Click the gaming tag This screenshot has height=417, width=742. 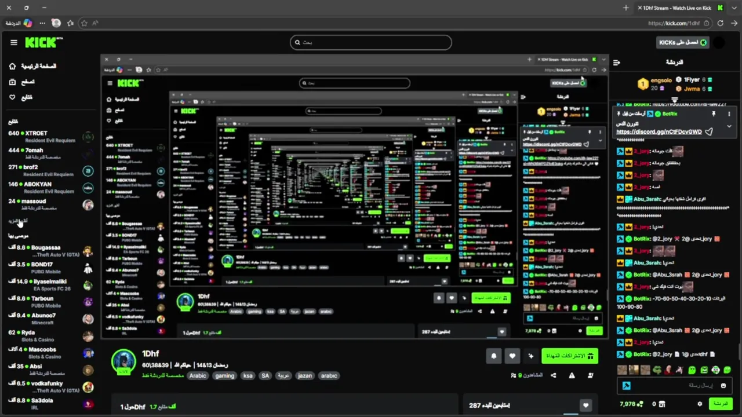click(225, 375)
